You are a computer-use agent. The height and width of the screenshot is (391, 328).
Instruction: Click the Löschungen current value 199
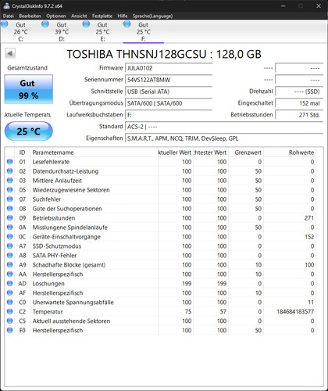(x=187, y=284)
